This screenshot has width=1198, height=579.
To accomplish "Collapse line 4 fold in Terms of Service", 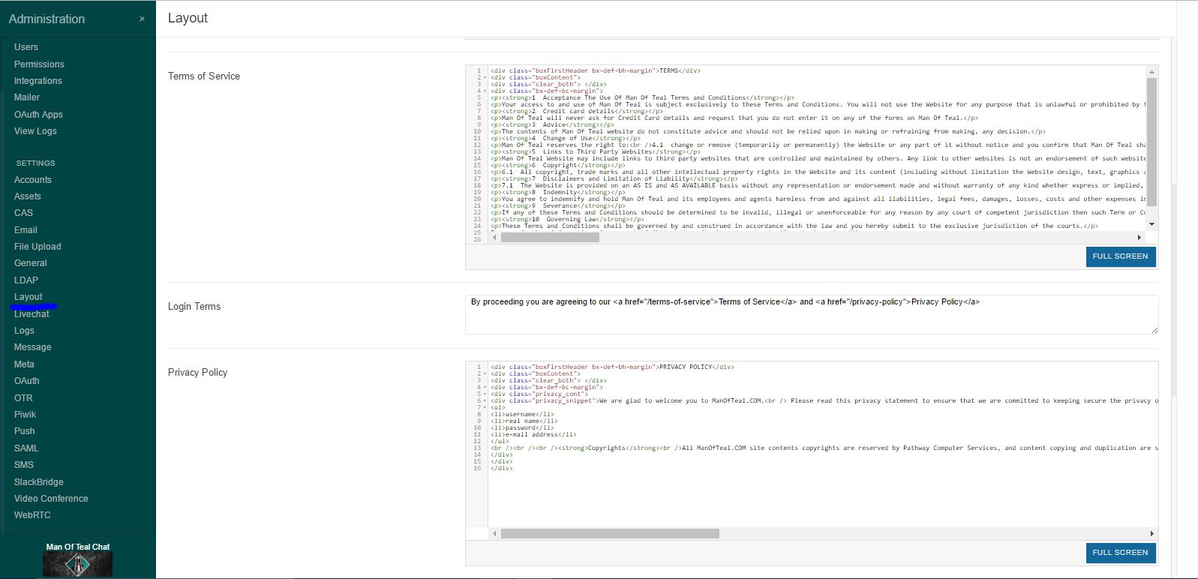I will click(485, 91).
